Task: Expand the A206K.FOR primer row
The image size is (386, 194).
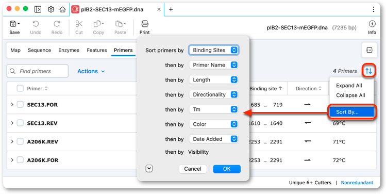Action: pyautogui.click(x=12, y=160)
